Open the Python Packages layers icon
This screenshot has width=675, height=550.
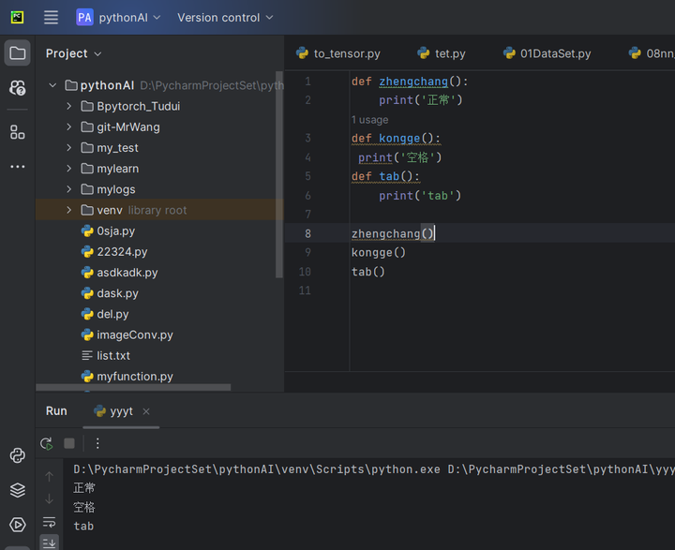[17, 490]
